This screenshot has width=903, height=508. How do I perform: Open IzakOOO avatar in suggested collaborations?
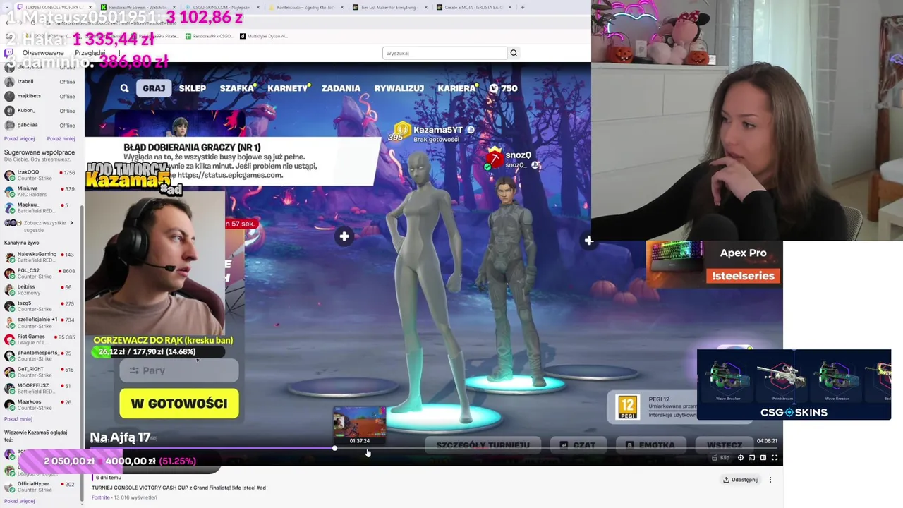tap(8, 175)
